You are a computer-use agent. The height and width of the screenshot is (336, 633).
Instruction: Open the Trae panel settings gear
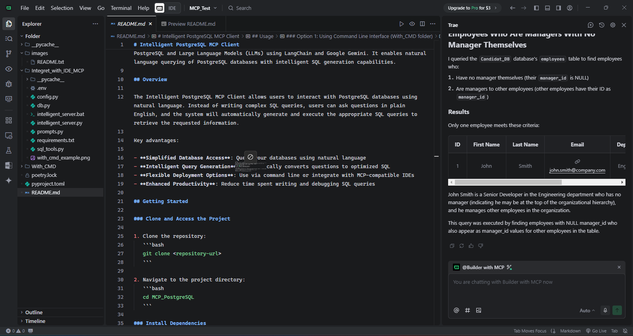613,25
